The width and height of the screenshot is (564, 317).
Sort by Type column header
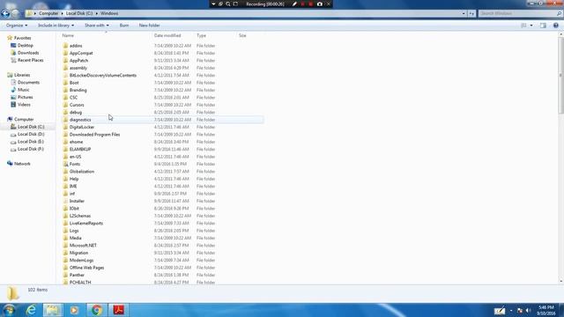click(x=201, y=35)
